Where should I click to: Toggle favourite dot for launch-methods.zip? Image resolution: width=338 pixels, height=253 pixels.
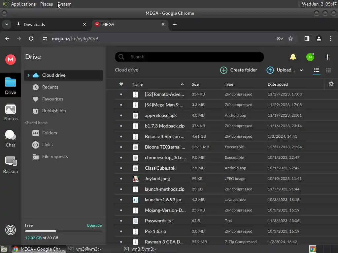[x=121, y=189]
